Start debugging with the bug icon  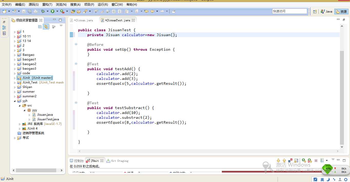43,11
